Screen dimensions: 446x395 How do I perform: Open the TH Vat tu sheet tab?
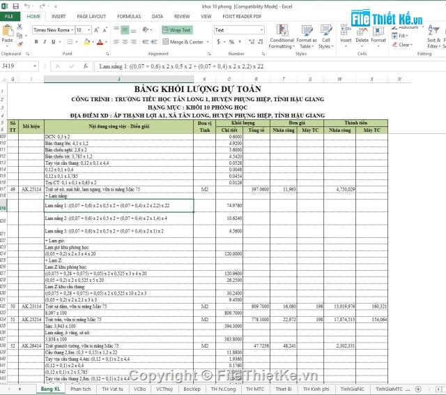(x=113, y=389)
